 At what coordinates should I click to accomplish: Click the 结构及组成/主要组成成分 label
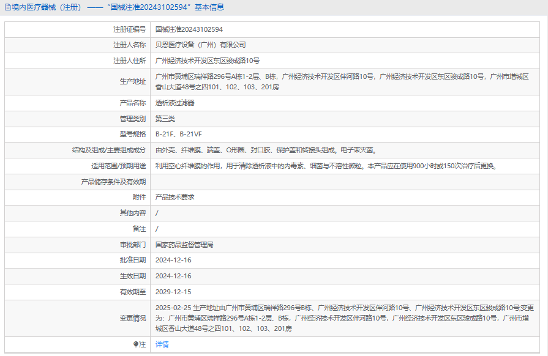(x=109, y=150)
